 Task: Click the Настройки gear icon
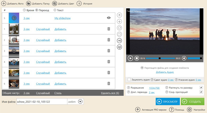(189, 110)
